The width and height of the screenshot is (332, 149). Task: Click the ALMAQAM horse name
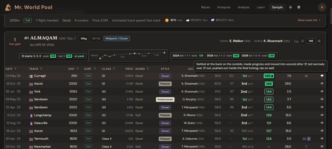[44, 38]
